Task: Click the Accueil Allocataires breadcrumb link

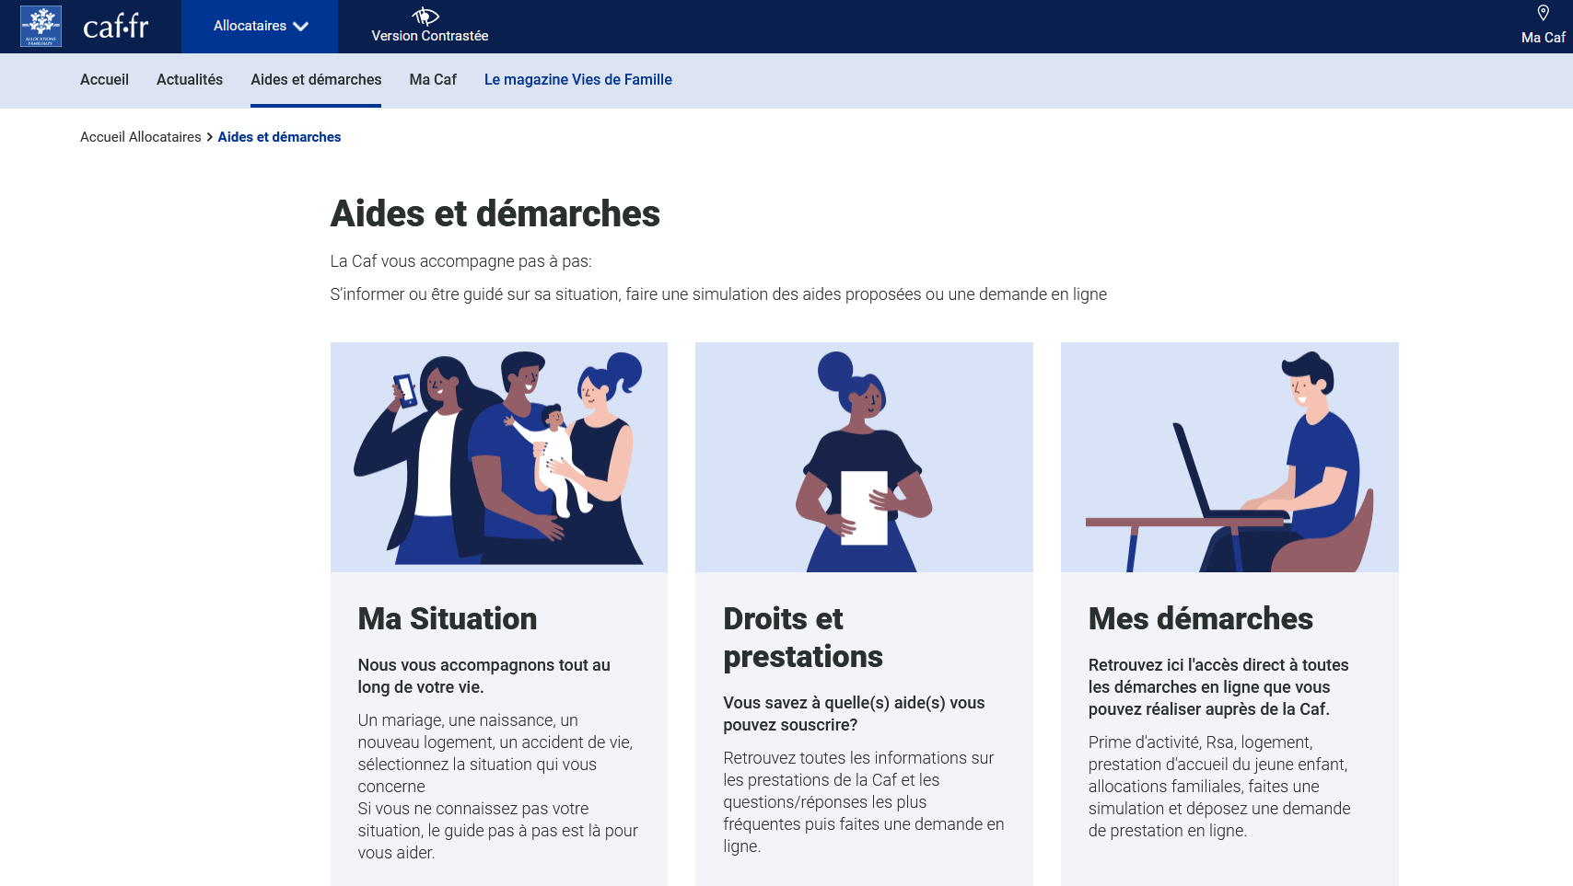Action: click(x=140, y=137)
